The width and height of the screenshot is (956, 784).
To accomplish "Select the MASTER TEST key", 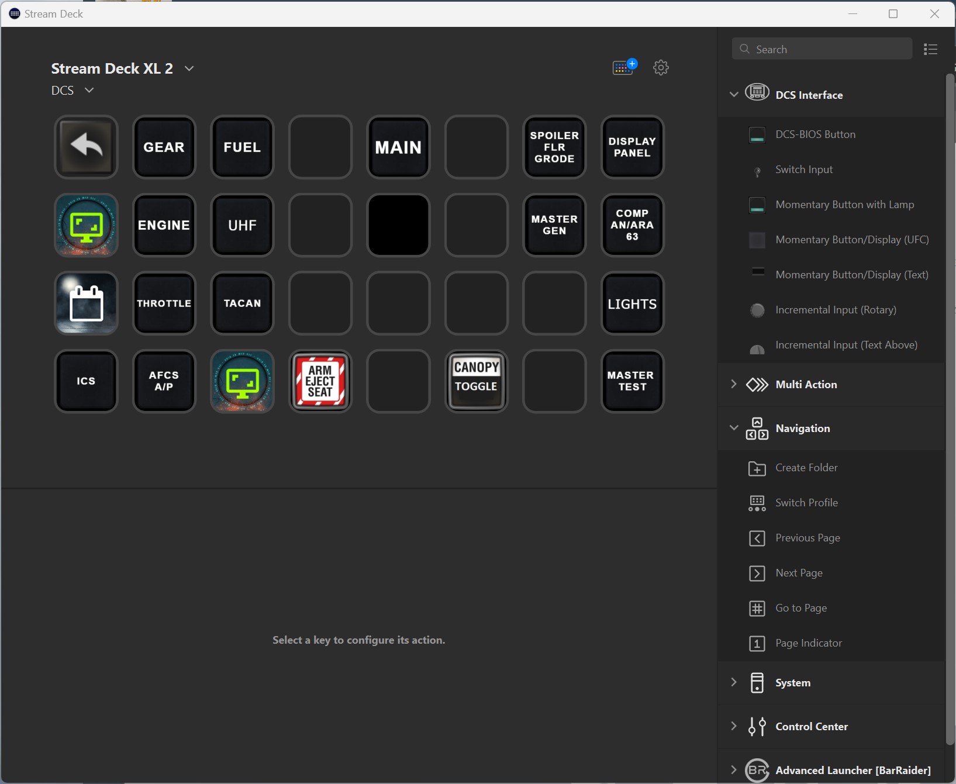I will pos(632,381).
